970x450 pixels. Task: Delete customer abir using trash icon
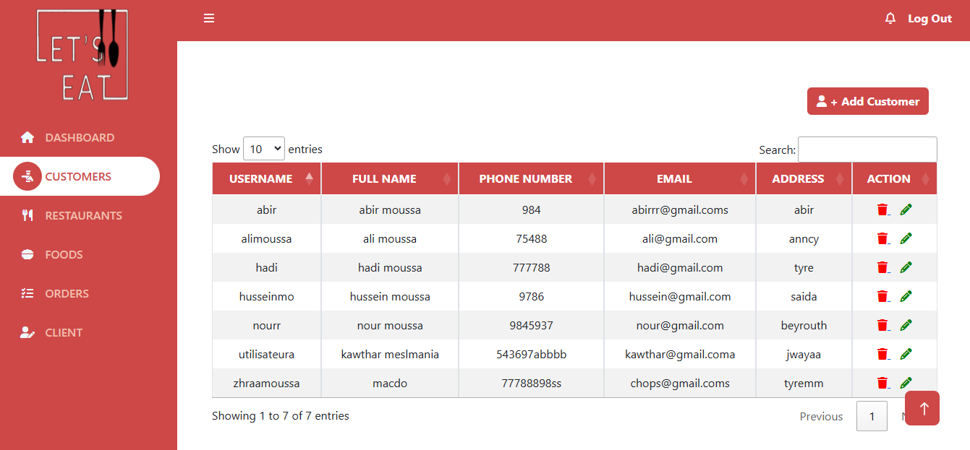point(882,209)
